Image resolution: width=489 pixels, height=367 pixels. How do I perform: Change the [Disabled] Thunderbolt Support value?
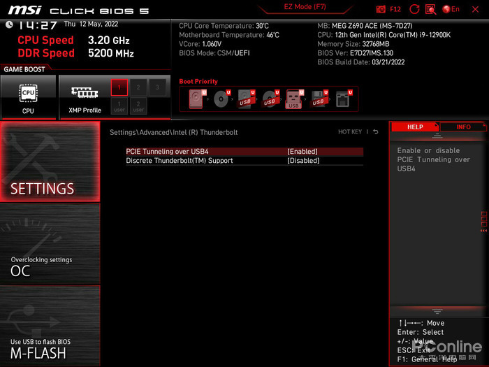click(303, 161)
